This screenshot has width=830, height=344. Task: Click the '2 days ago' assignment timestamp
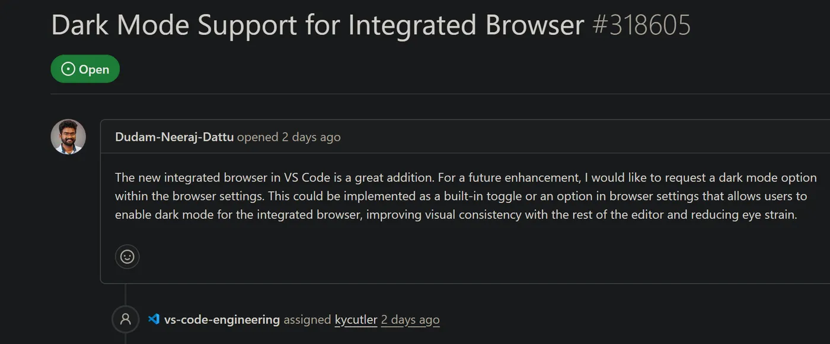pos(410,320)
